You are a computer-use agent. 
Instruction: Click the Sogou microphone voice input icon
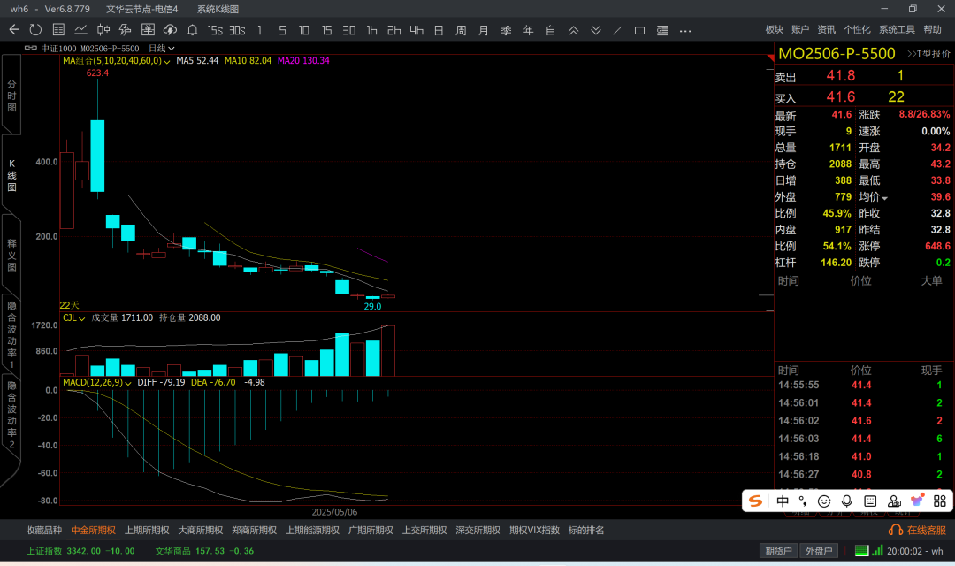[x=846, y=501]
